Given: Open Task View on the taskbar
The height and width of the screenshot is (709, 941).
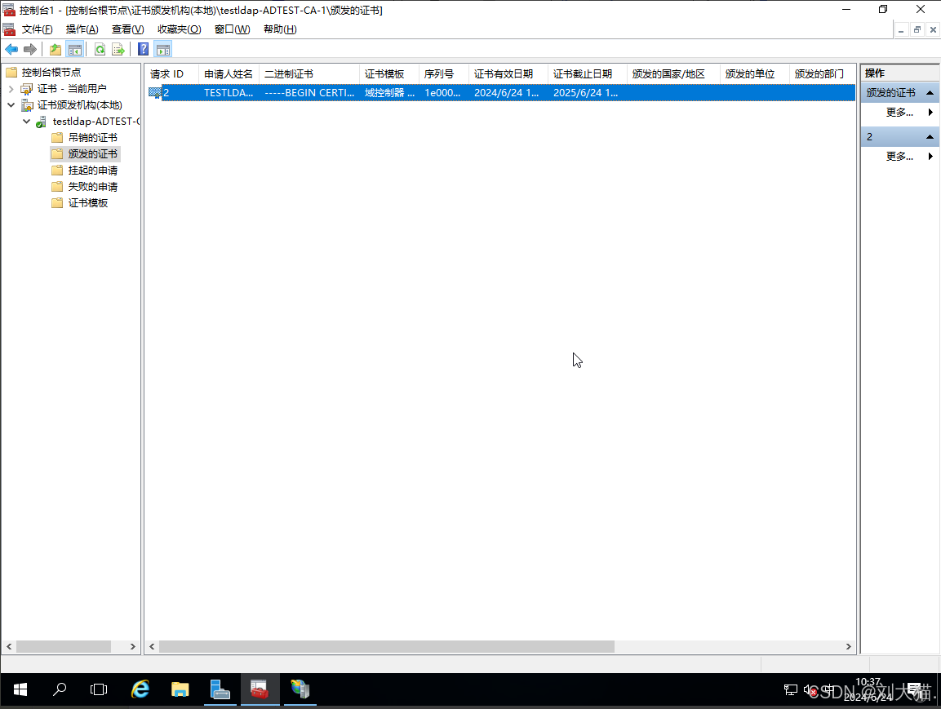Looking at the screenshot, I should tap(99, 689).
